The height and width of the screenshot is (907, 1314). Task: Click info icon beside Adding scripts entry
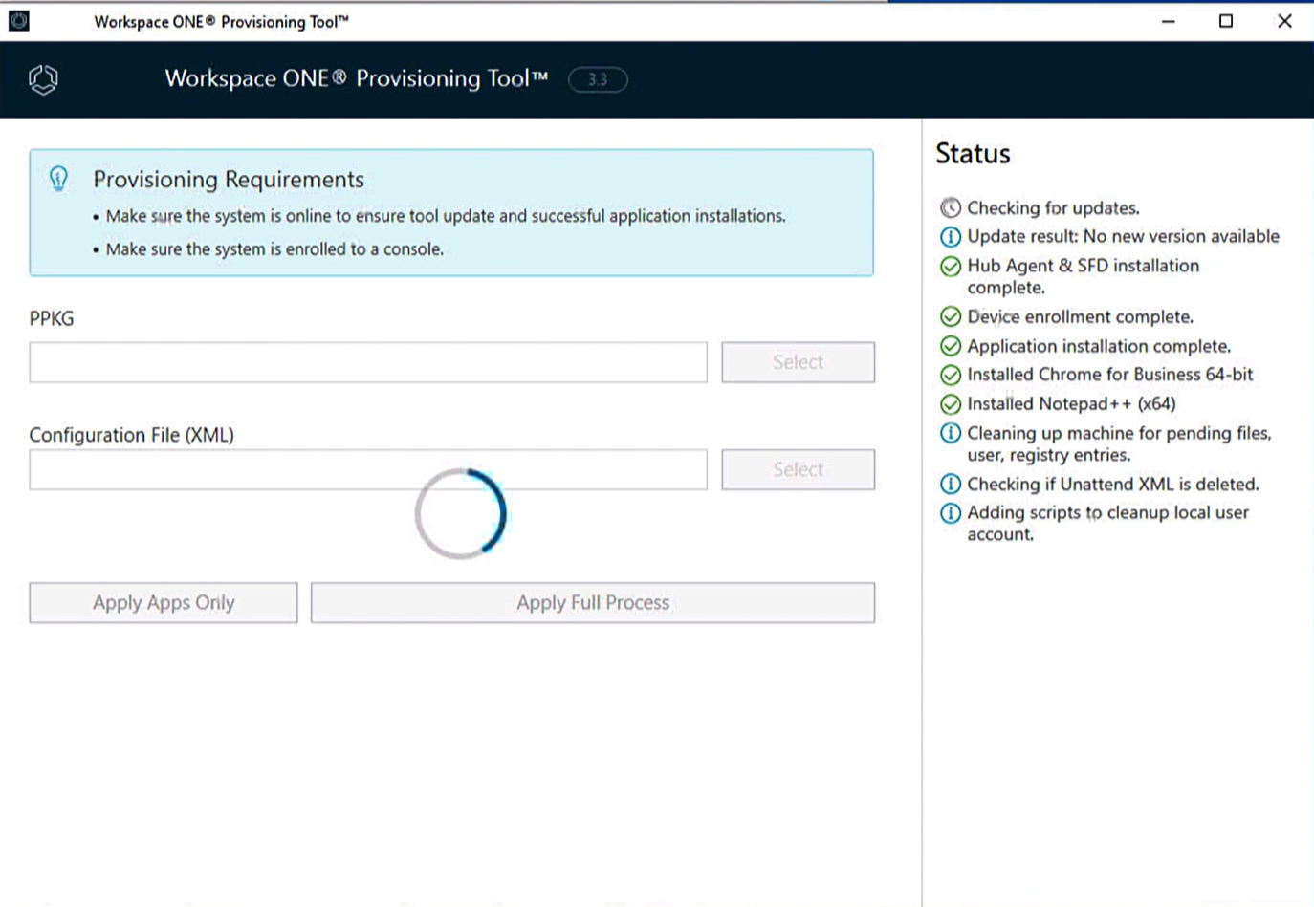pos(950,513)
